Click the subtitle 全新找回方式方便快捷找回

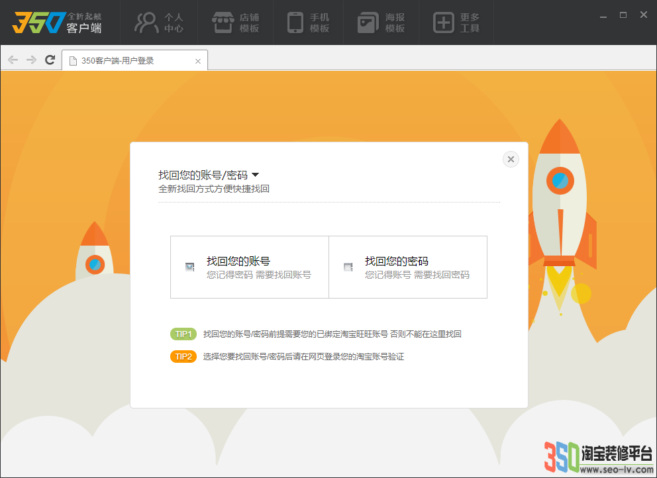pos(214,189)
